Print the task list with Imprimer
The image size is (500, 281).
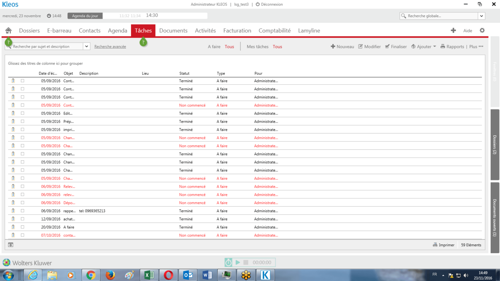tap(443, 245)
